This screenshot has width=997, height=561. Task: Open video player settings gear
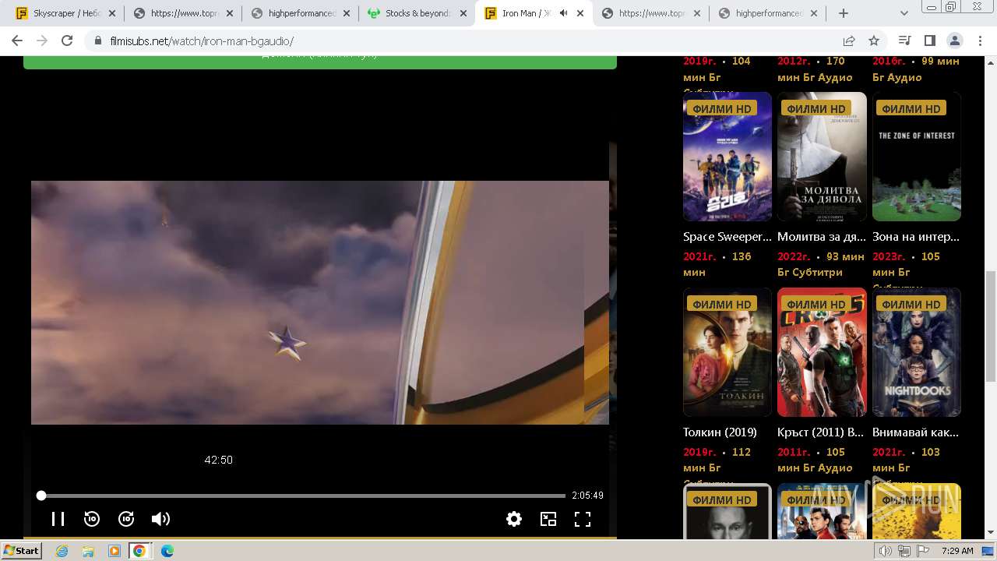coord(514,519)
